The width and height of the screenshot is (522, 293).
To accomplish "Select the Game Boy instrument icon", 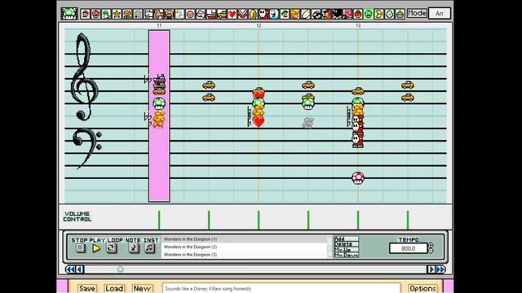I will 138,14.
